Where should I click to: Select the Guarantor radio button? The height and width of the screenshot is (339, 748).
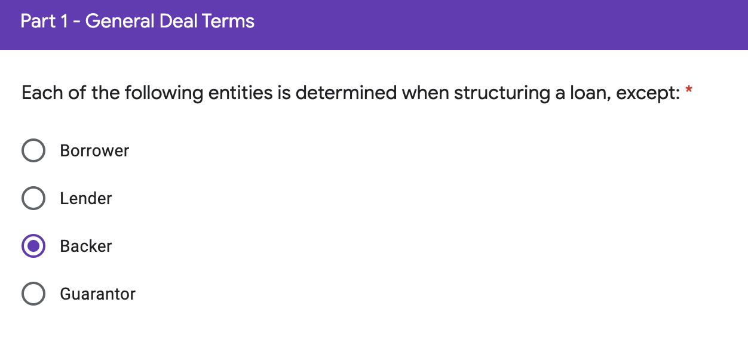pos(33,294)
